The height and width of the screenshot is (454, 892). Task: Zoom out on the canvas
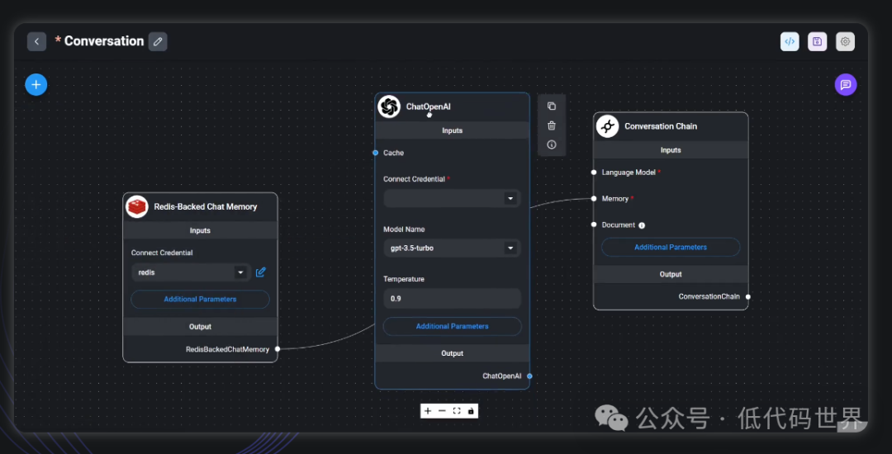(x=442, y=411)
